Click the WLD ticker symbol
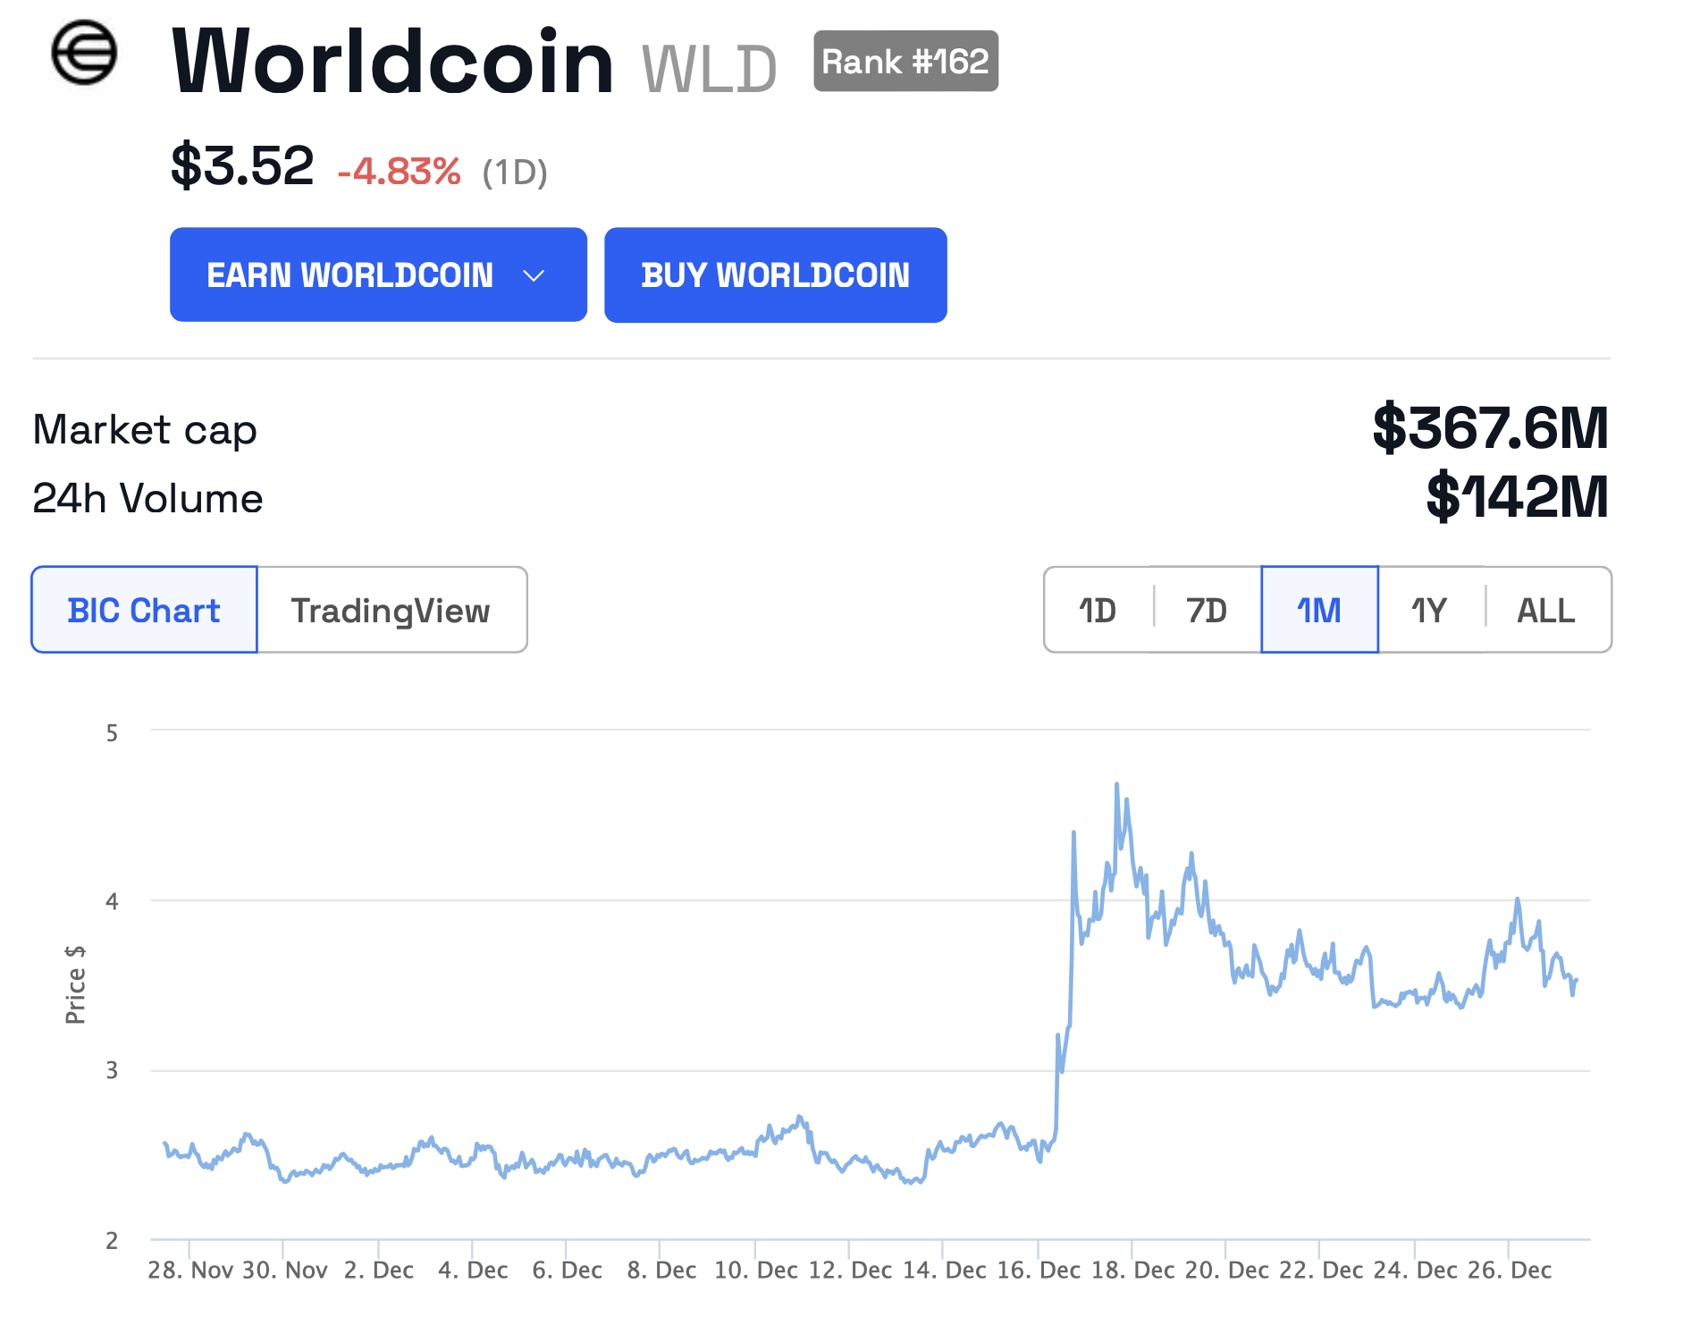This screenshot has width=1700, height=1334. [709, 68]
